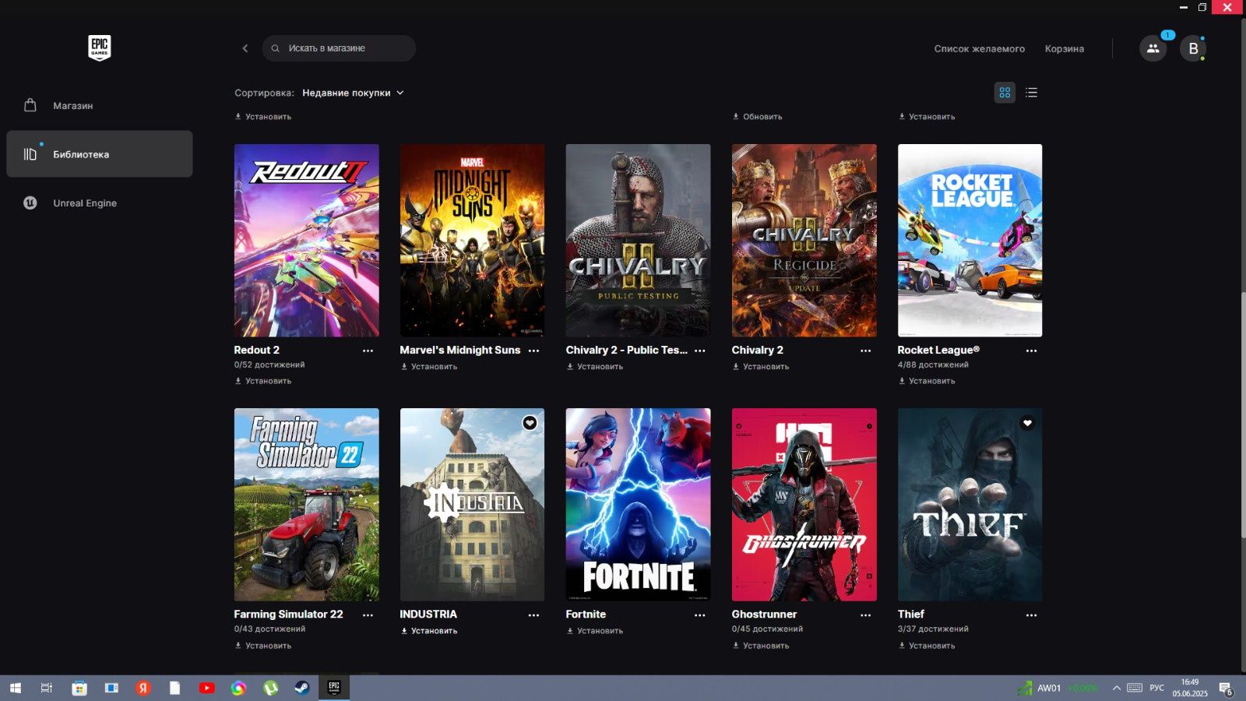This screenshot has height=701, width=1246.
Task: Open the three-dot menu for Redout 2
Action: pyautogui.click(x=368, y=350)
